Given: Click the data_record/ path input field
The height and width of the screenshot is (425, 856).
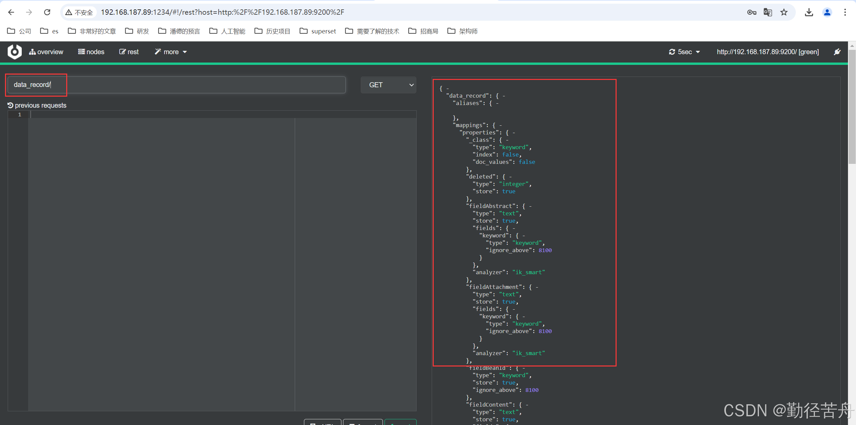Looking at the screenshot, I should [x=177, y=85].
